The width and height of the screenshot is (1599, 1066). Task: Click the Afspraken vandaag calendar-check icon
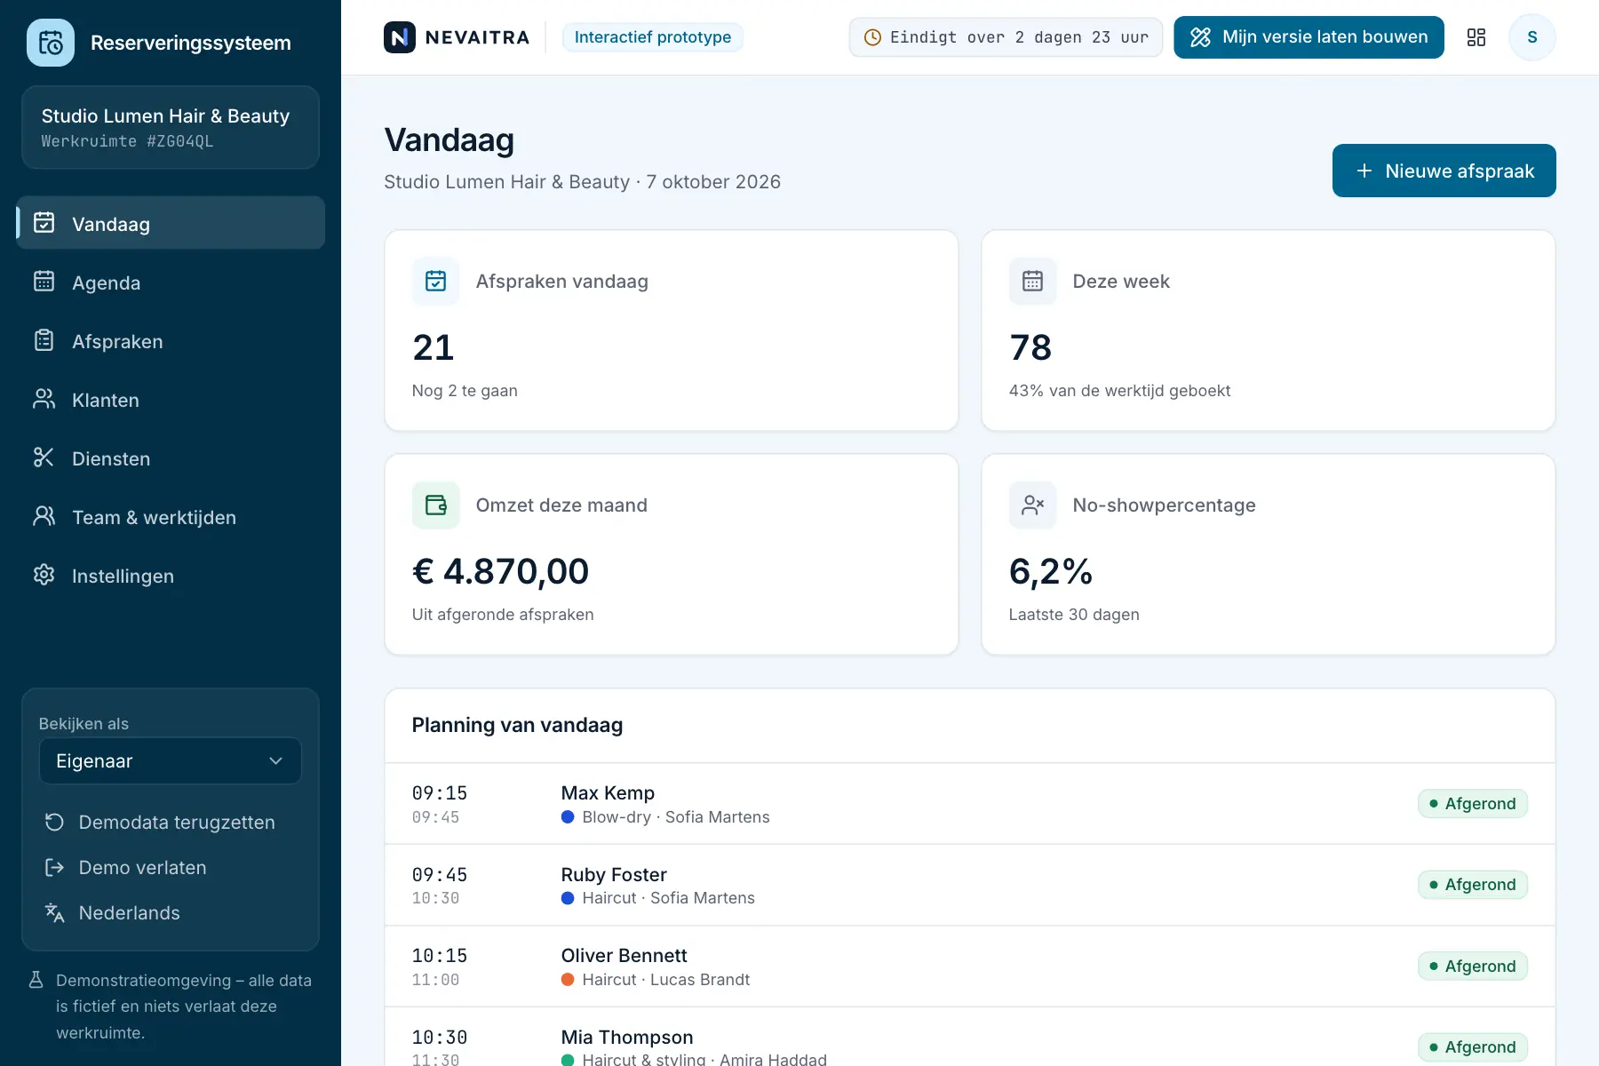coord(436,282)
